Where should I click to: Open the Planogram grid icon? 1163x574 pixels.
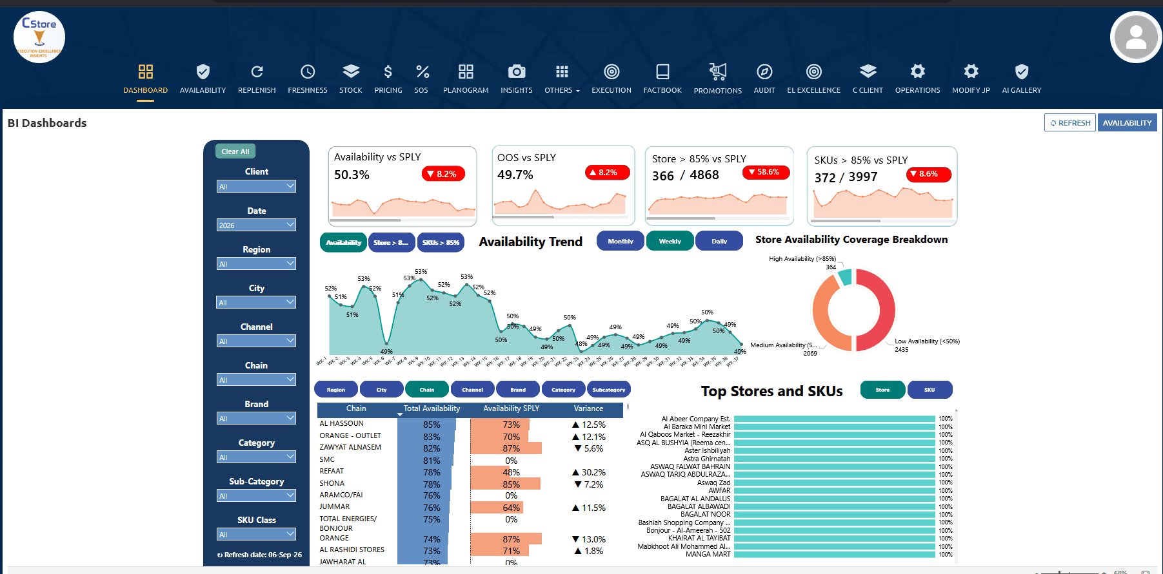pos(466,72)
